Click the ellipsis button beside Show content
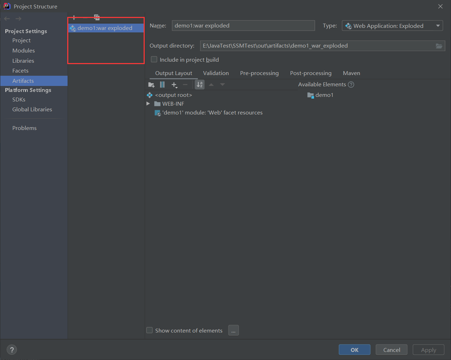Viewport: 451px width, 360px height. [233, 330]
